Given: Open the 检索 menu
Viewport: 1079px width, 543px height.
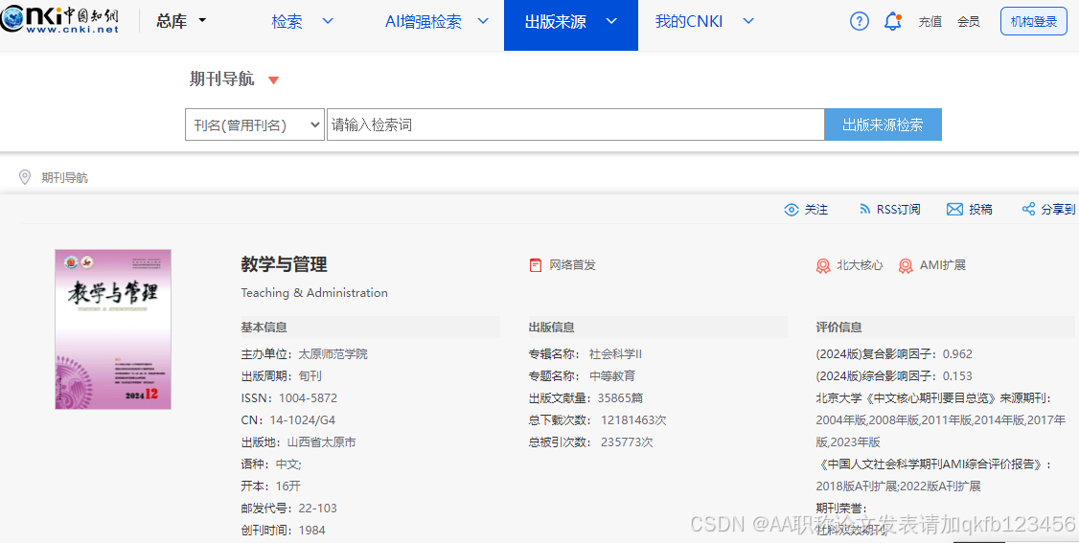Looking at the screenshot, I should (x=287, y=21).
